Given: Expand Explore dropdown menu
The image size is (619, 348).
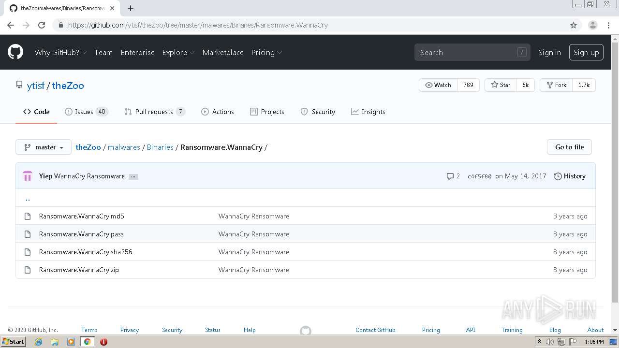Looking at the screenshot, I should [x=178, y=52].
